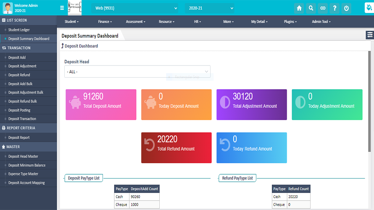Open the 2020-21 year dropdown
This screenshot has width=374, height=210.
point(209,8)
